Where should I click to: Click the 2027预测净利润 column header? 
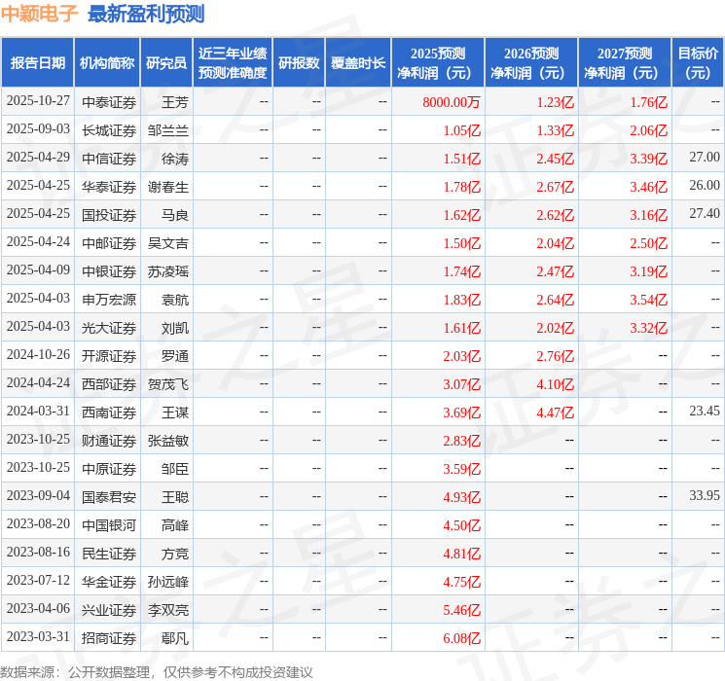(625, 62)
